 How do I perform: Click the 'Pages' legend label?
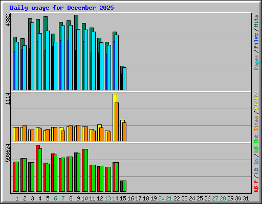click(x=256, y=62)
